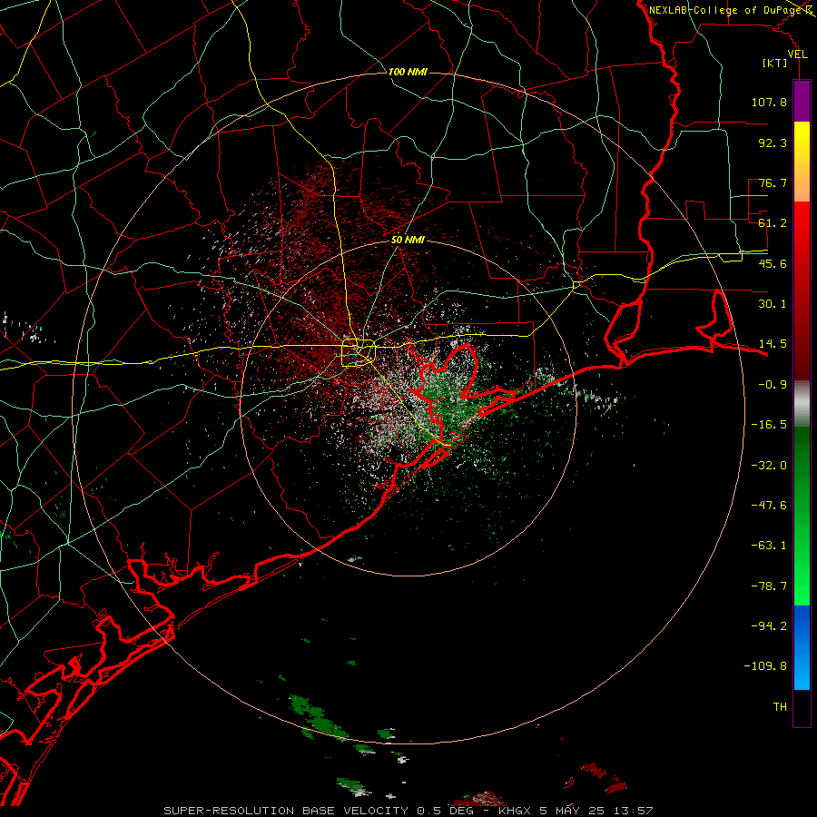
Task: Click the -32.0 velocity scale value
Action: [x=769, y=466]
